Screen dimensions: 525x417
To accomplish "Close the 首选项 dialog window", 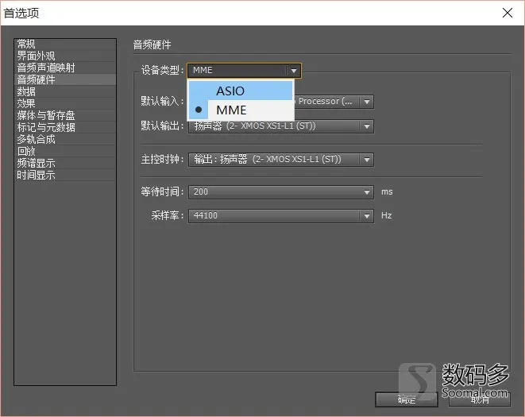I will [508, 13].
